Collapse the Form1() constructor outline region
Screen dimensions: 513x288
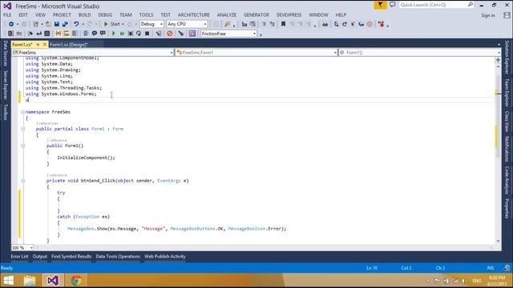[23, 146]
